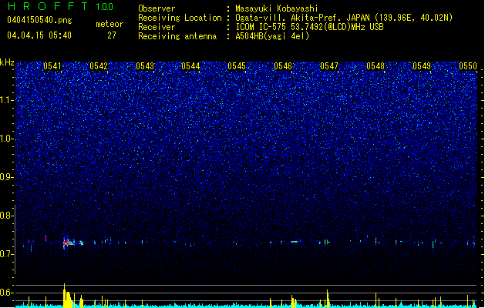This screenshot has height=308, width=485.
Task: Click the HROFFT title text
Action: (48, 6)
